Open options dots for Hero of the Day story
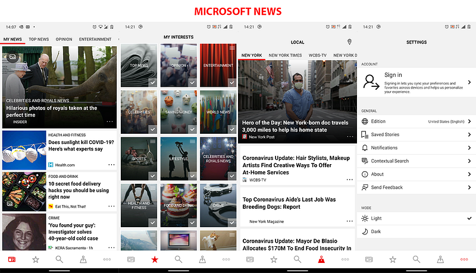Screen dimensions: 476x273 tap(350, 137)
